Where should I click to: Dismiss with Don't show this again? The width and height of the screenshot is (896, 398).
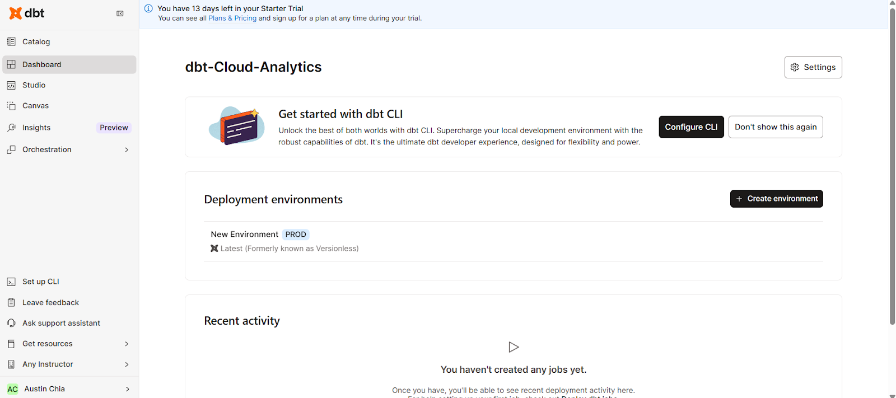[x=775, y=127]
